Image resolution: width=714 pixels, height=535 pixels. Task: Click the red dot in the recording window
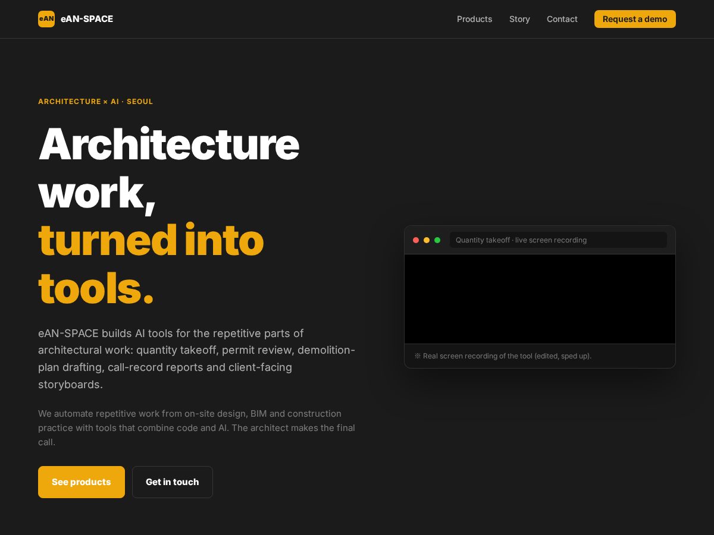click(416, 240)
